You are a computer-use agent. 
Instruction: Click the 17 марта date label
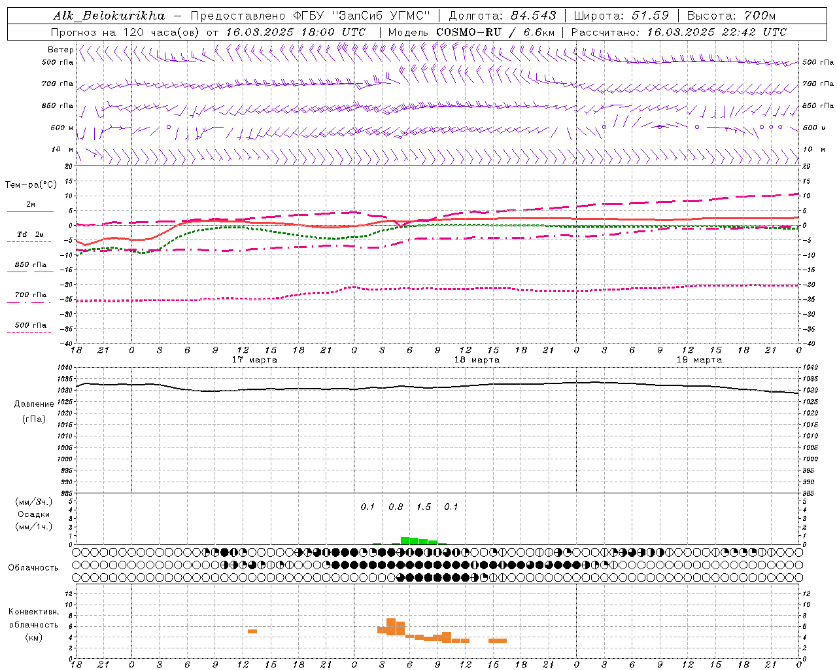tap(254, 360)
